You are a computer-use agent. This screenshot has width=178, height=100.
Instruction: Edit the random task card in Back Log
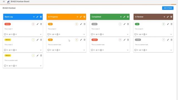(38, 56)
